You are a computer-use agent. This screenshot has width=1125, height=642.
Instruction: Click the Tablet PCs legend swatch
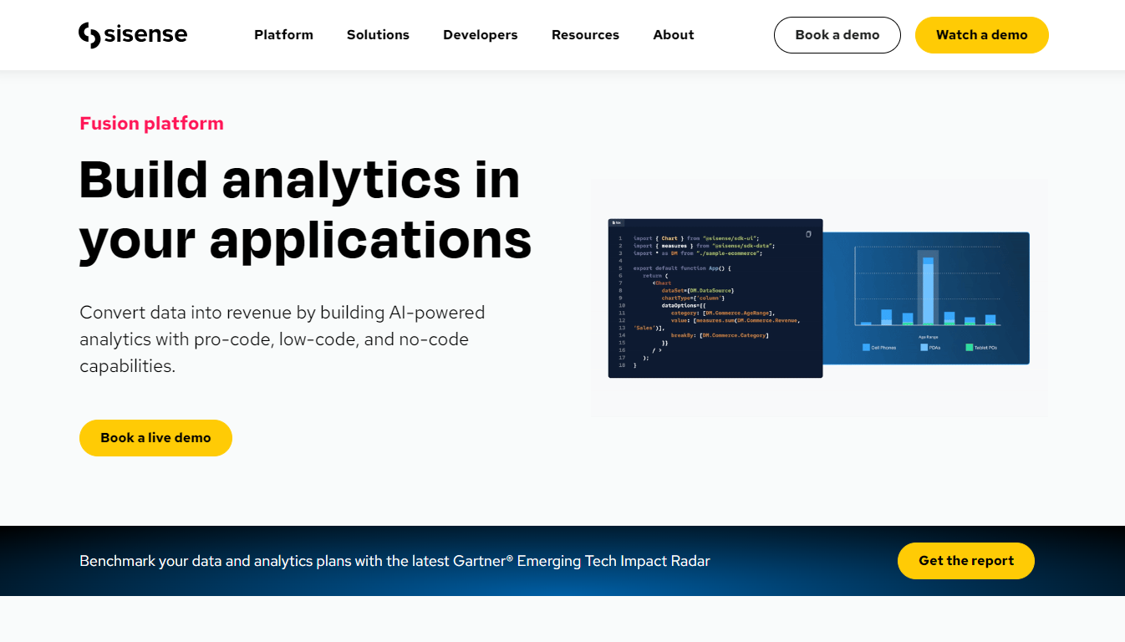tap(970, 347)
